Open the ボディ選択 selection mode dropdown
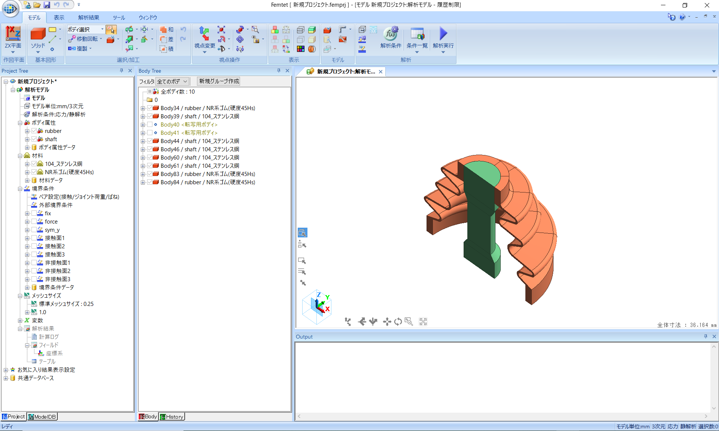 click(x=102, y=29)
